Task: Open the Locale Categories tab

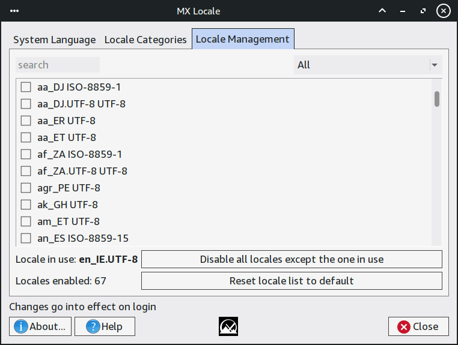Action: pyautogui.click(x=145, y=40)
